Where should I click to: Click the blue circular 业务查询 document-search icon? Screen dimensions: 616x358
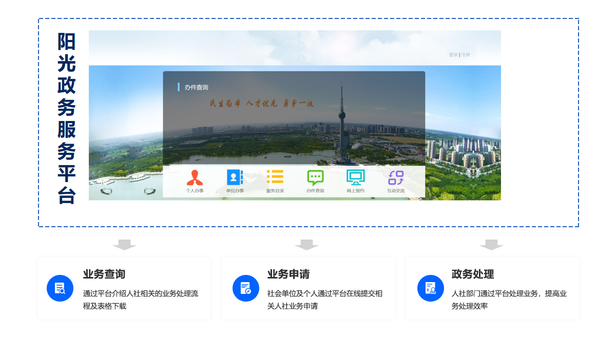coord(60,288)
